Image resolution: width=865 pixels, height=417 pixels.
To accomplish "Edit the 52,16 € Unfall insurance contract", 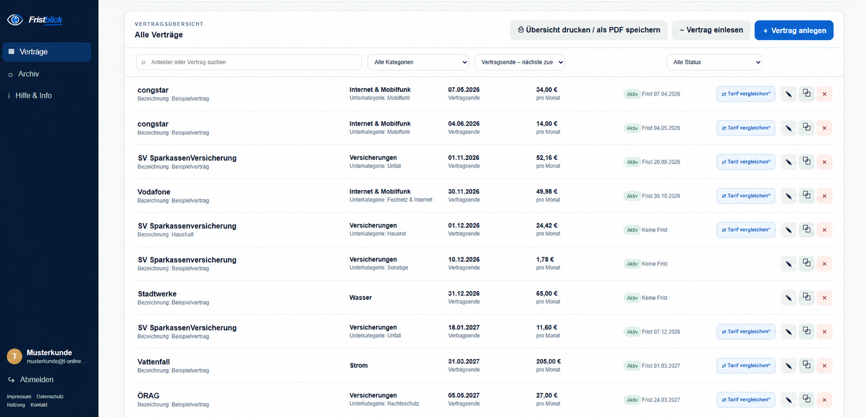I will point(788,162).
